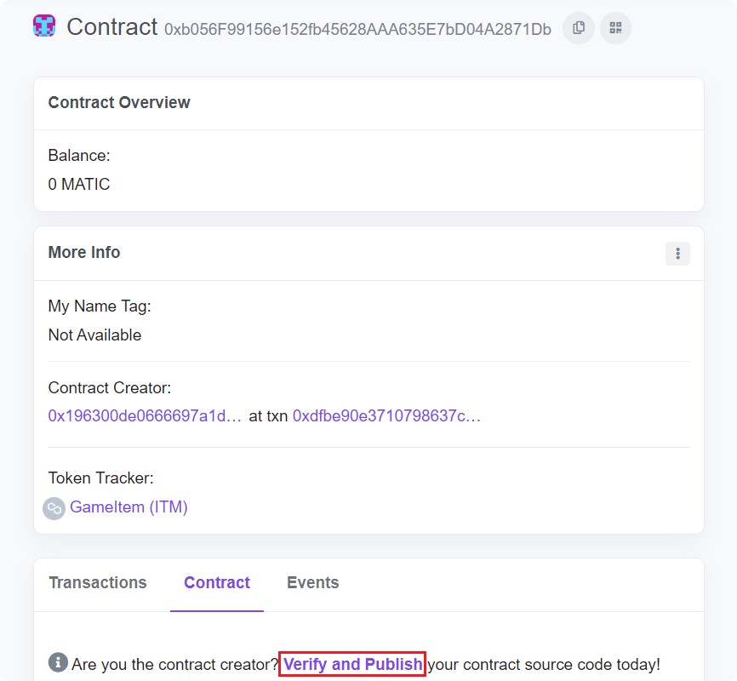Click the More Info card heading
This screenshot has width=737, height=681.
[x=84, y=252]
